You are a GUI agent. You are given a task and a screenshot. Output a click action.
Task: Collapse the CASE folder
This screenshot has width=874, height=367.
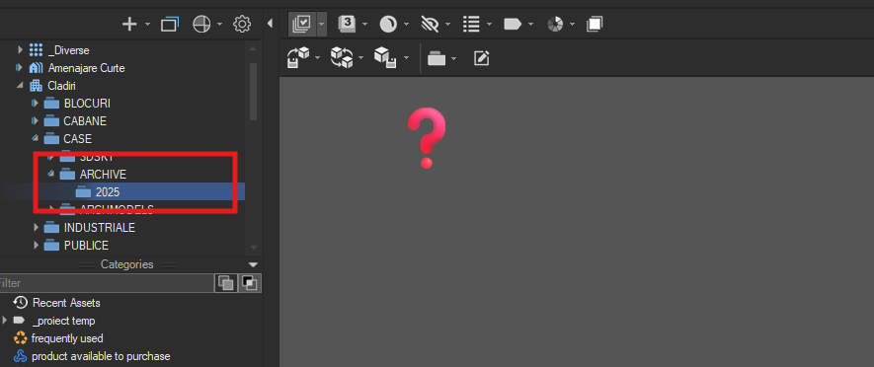(x=36, y=137)
